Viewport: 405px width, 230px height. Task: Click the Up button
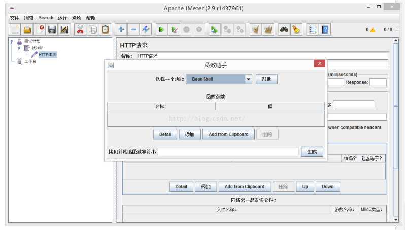pyautogui.click(x=305, y=186)
